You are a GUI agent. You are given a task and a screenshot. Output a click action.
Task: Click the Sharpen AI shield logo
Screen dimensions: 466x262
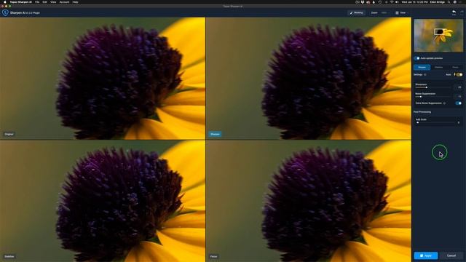[5, 13]
